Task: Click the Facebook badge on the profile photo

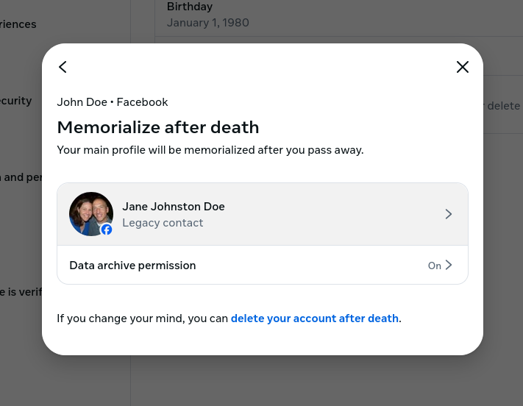Action: click(107, 230)
